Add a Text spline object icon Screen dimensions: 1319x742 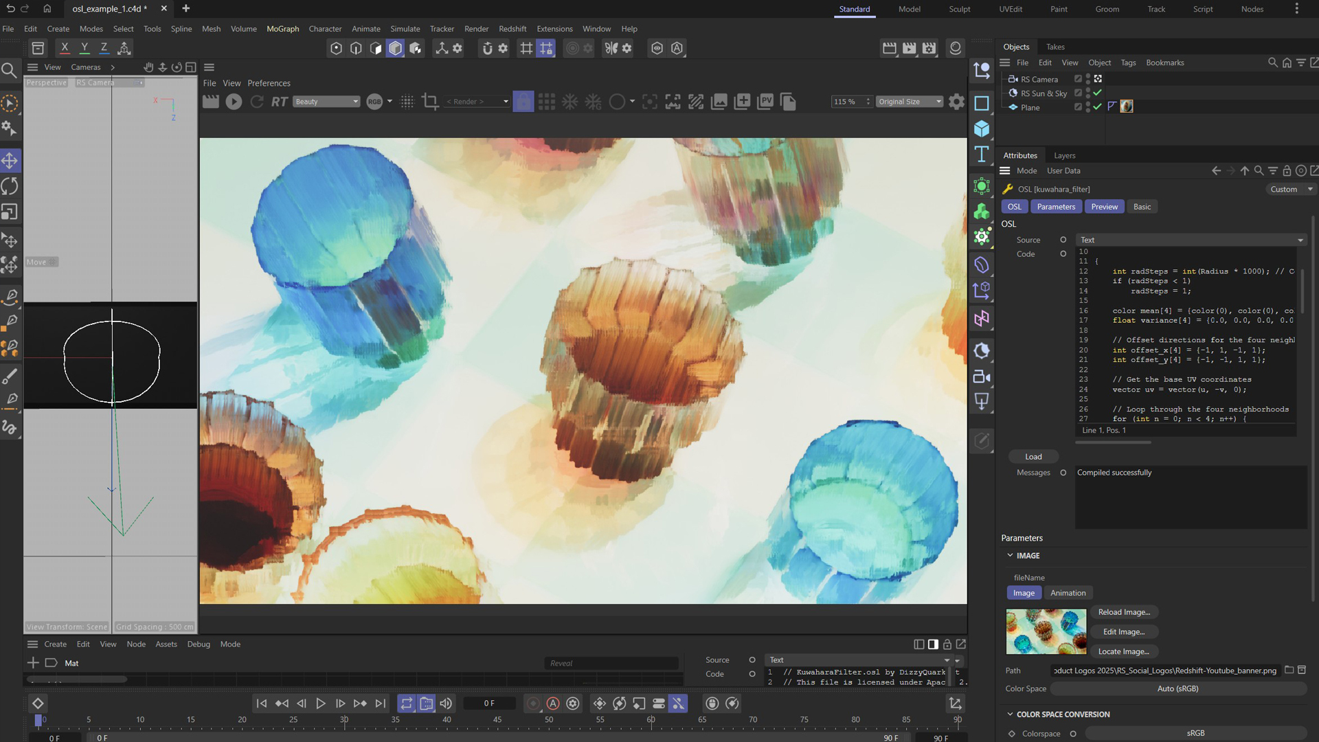coord(982,154)
